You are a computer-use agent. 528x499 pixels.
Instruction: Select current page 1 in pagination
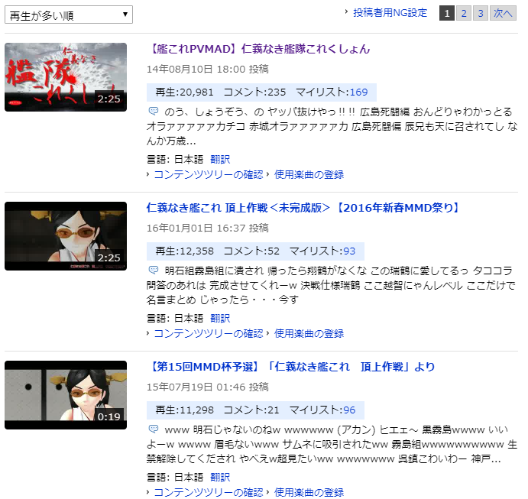click(x=447, y=13)
